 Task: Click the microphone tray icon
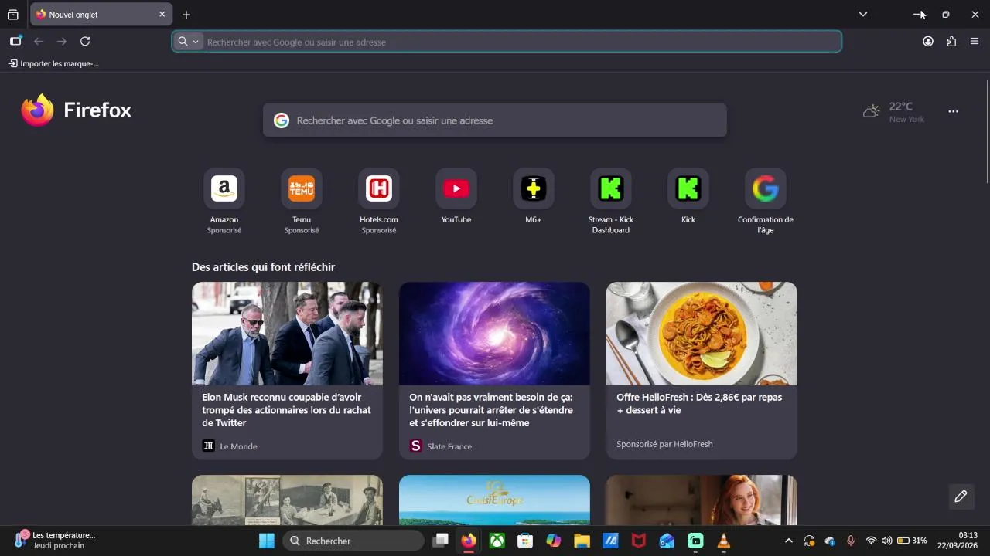(x=850, y=541)
